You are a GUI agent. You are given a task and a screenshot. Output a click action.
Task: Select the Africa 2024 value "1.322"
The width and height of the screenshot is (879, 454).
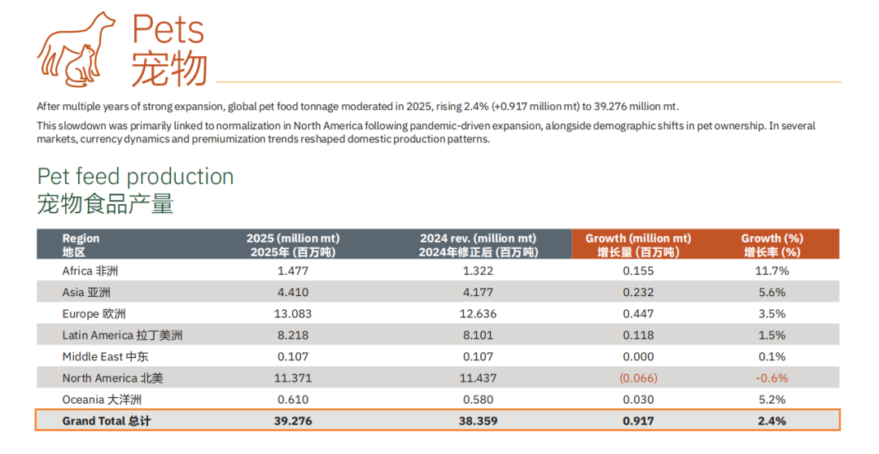pos(479,271)
